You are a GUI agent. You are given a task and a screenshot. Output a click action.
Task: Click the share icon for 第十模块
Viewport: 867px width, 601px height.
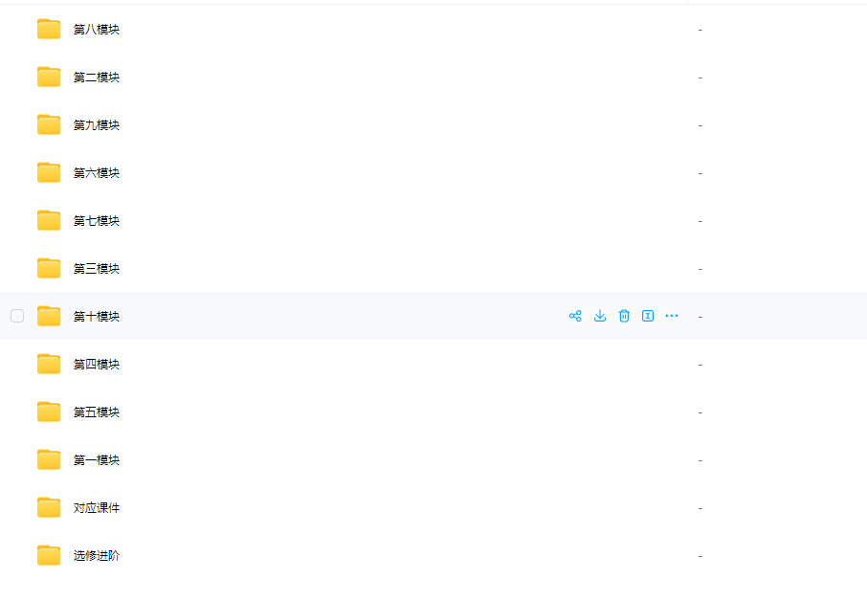(x=575, y=316)
